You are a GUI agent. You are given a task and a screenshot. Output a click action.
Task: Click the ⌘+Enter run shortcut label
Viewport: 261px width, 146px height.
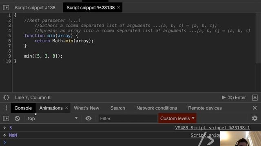pos(237,97)
